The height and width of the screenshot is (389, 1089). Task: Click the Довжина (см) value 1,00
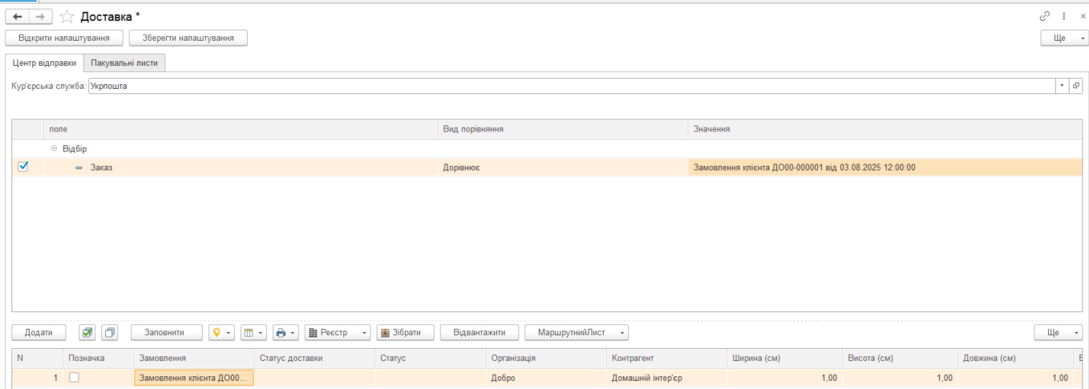tap(1016, 378)
